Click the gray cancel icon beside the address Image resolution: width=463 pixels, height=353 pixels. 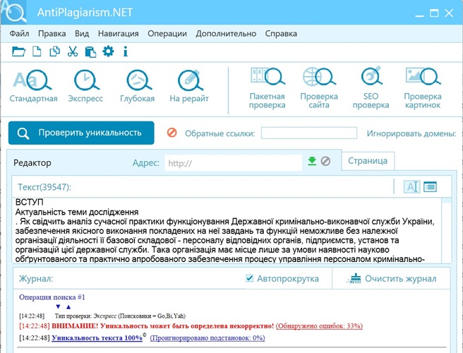tap(325, 161)
